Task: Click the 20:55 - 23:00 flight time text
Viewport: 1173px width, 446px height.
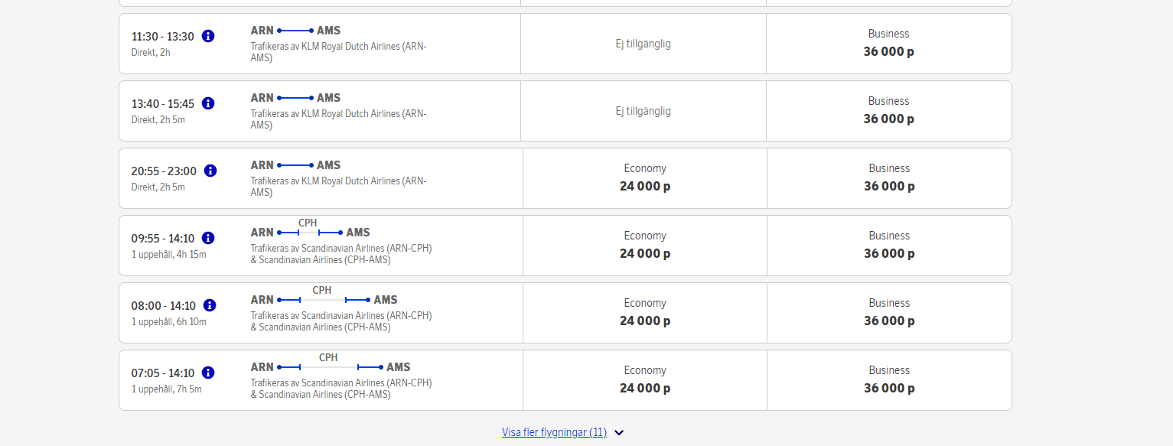Action: 164,171
